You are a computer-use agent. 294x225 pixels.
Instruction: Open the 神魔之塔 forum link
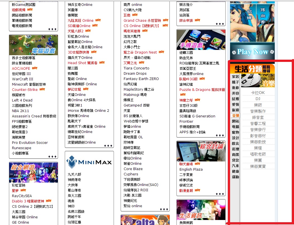pos(186,100)
